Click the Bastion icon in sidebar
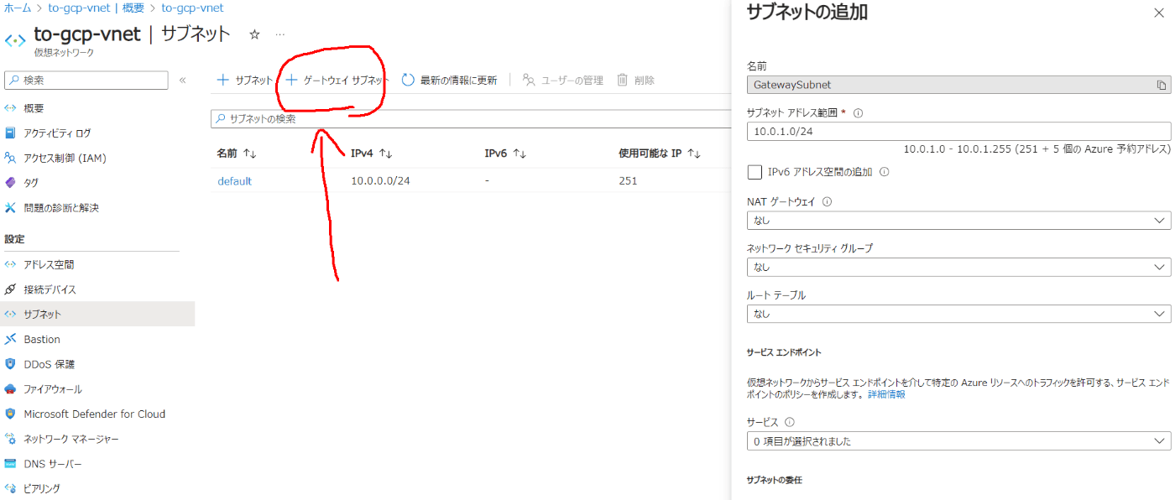Viewport: 1175px width, 500px height. 10,339
